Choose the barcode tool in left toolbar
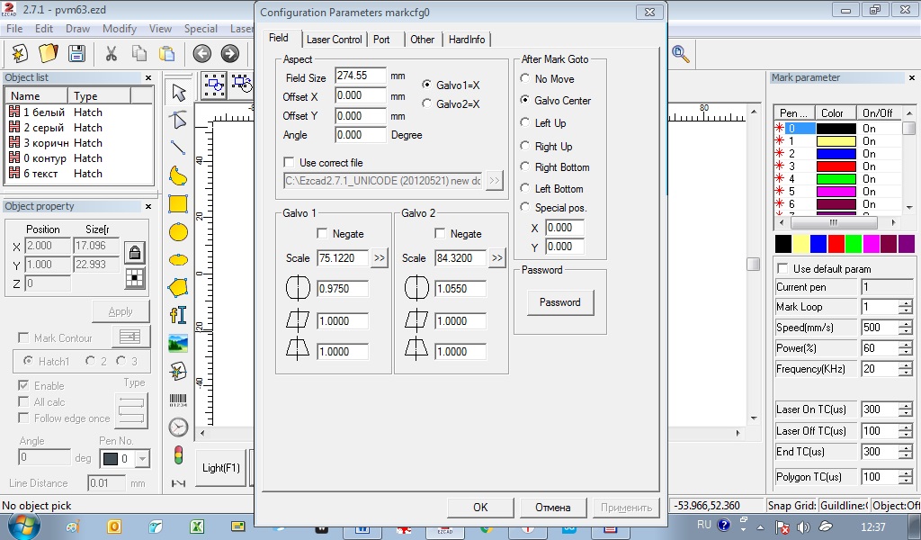 click(x=178, y=399)
